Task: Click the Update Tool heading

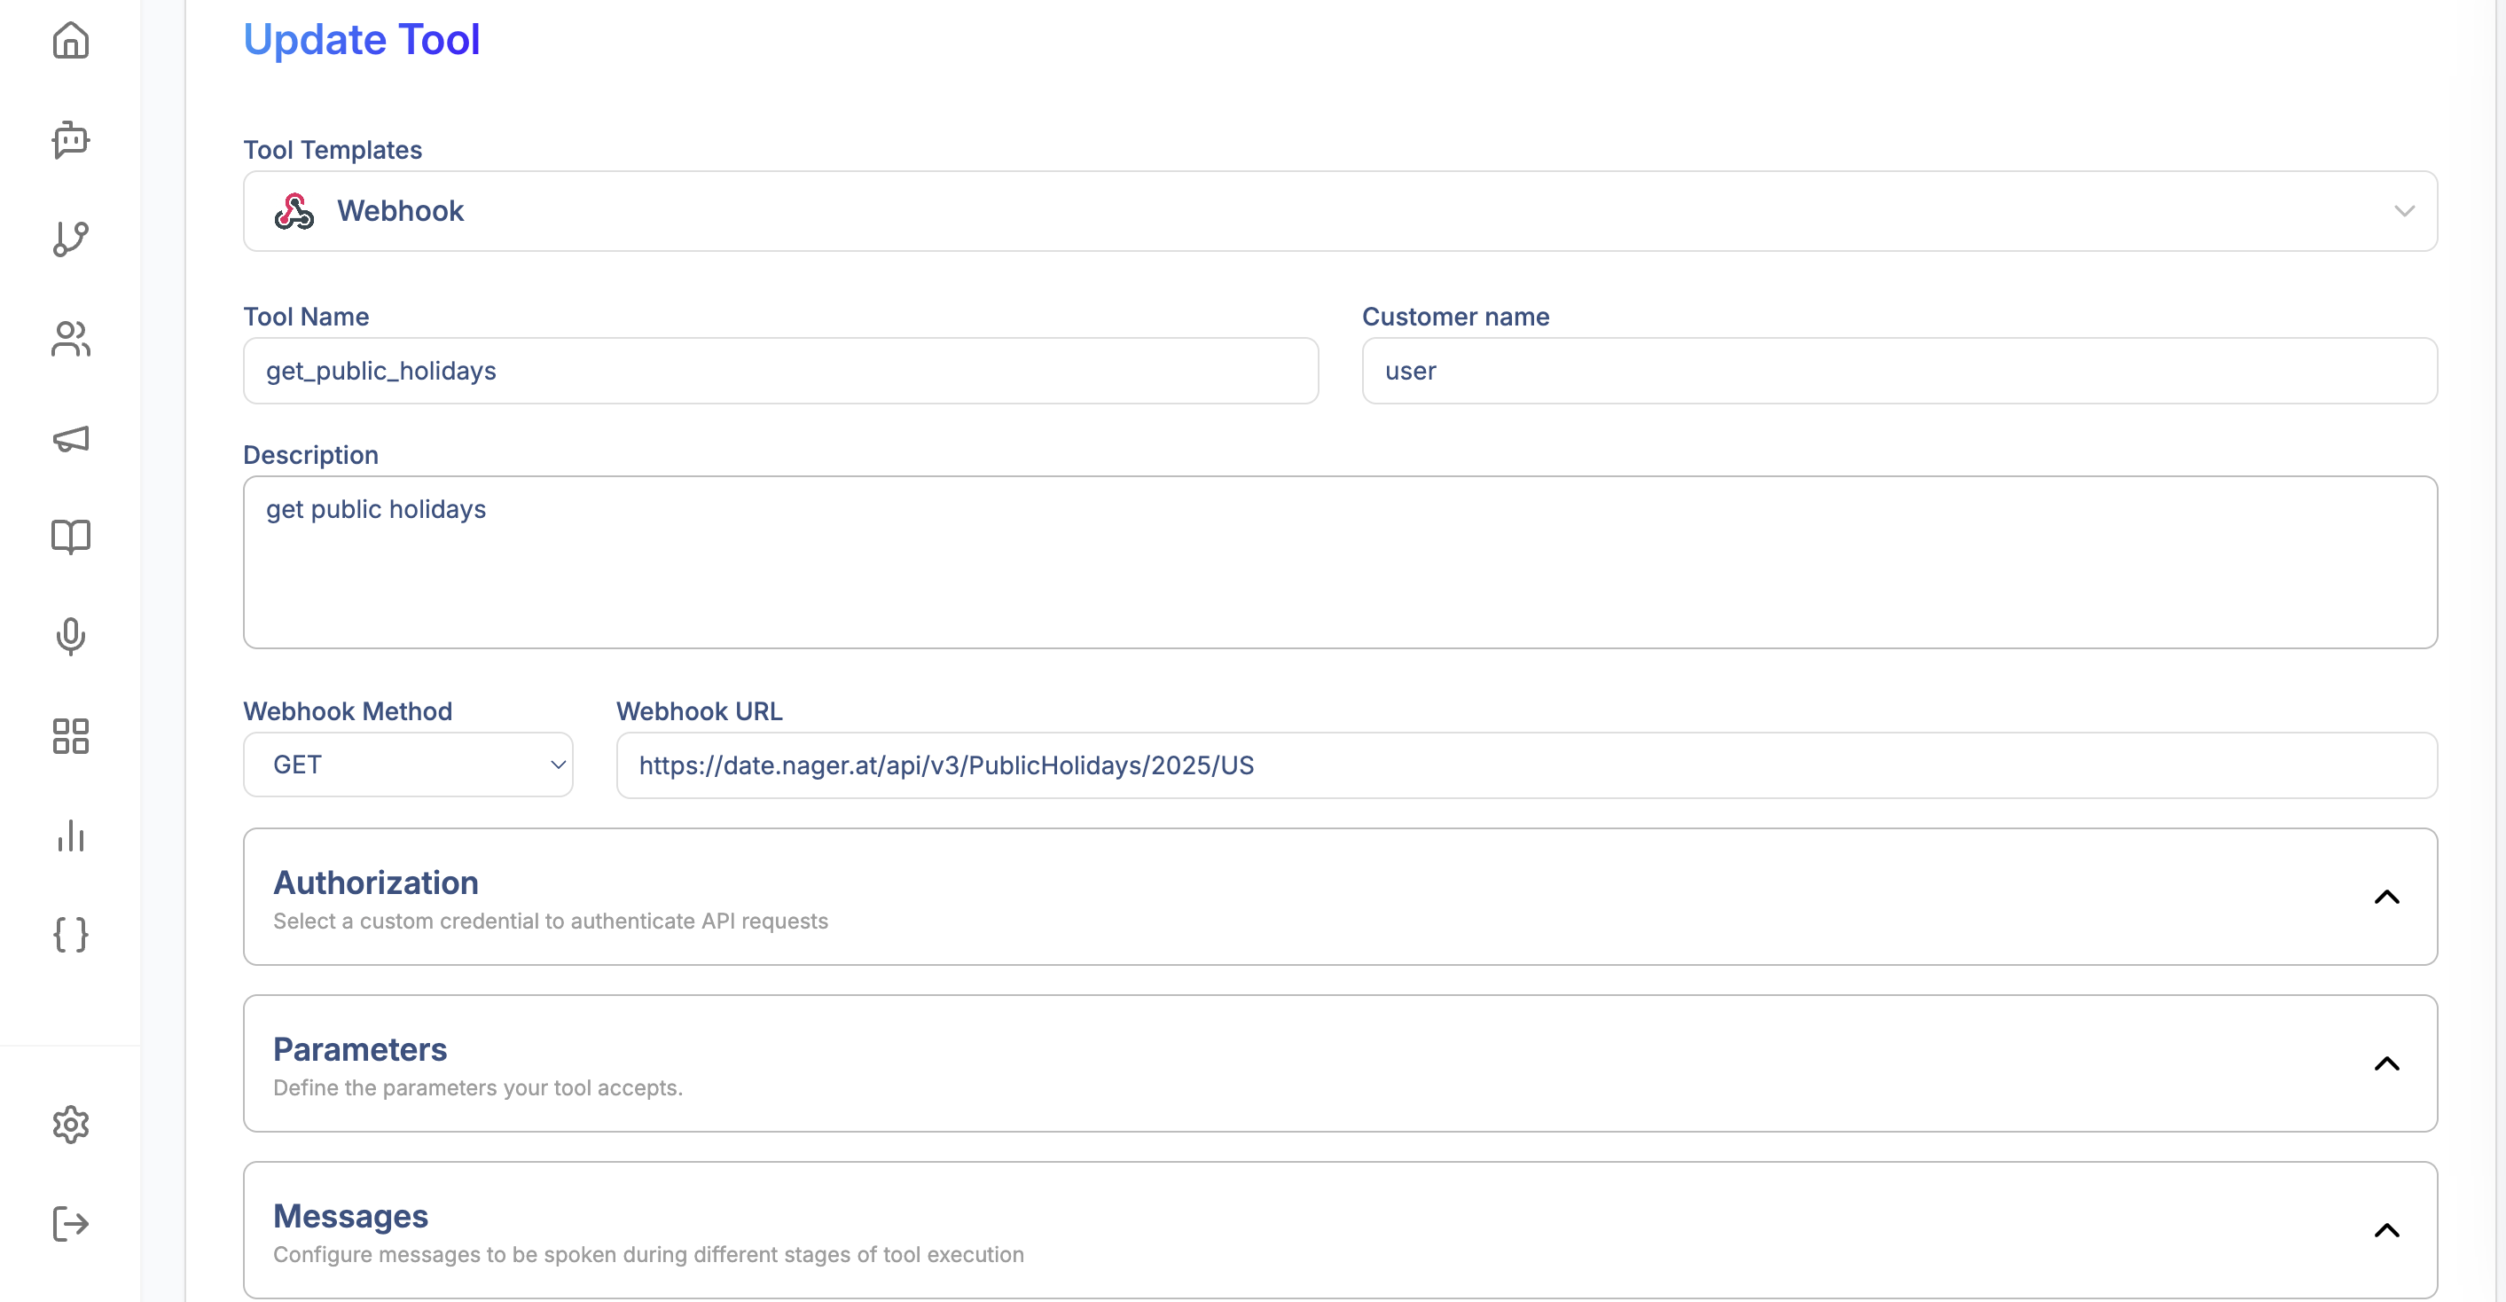Action: click(362, 39)
